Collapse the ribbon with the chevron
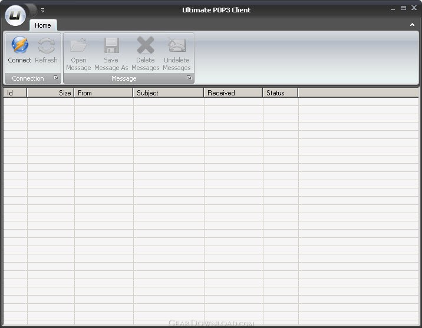This screenshot has width=422, height=328. pyautogui.click(x=412, y=25)
